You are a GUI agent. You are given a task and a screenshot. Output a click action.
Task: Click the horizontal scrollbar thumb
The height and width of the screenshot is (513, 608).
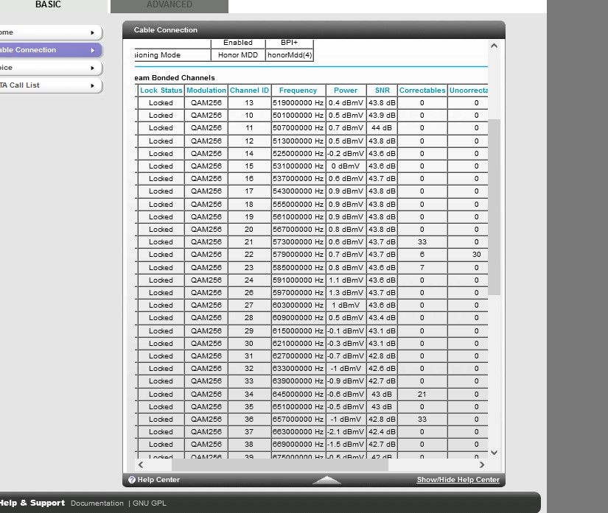280,465
